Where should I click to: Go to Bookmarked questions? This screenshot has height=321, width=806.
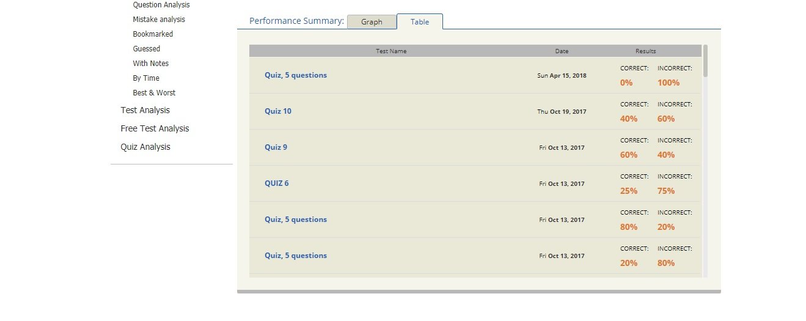pos(153,34)
